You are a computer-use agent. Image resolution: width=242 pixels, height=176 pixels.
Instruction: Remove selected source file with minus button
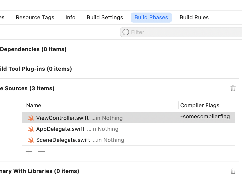[41, 152]
